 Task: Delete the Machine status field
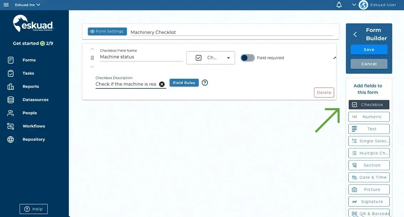324,92
